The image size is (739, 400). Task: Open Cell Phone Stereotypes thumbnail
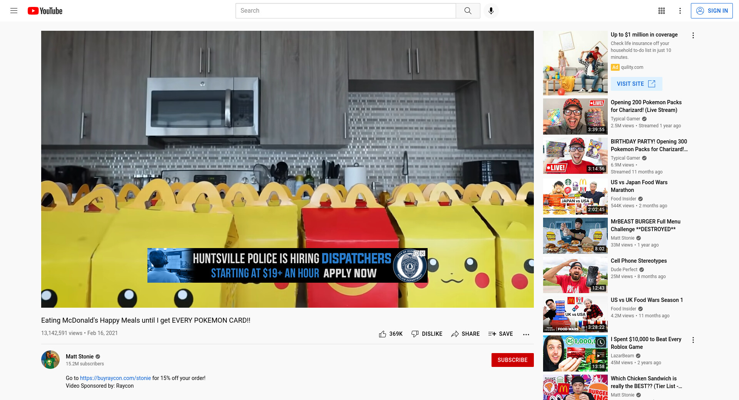tap(575, 275)
